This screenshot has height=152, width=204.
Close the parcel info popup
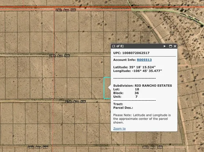(175, 46)
